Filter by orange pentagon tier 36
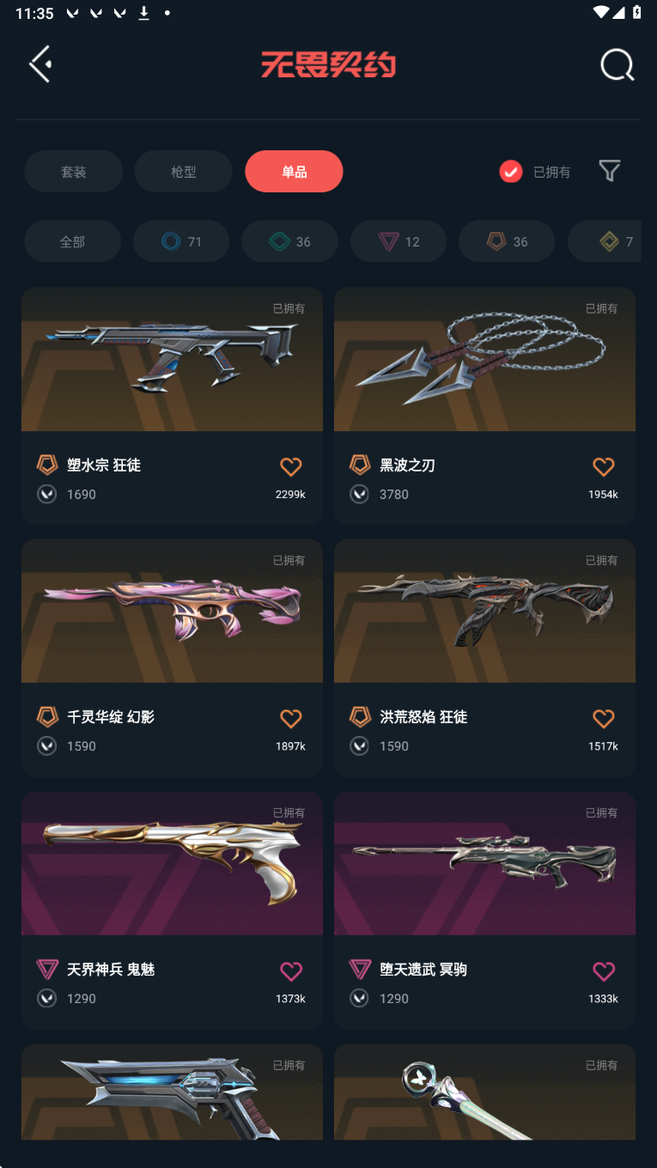Screen dimensions: 657x1168 (508, 241)
